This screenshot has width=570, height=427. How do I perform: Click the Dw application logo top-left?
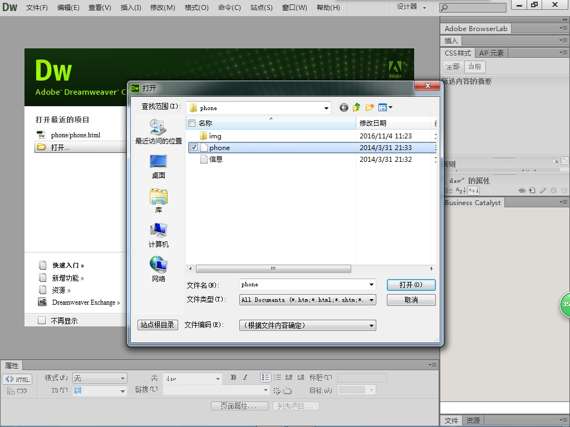point(9,7)
